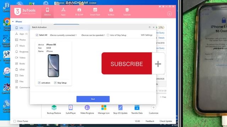Toggle the Skip Setup checkbox
Viewport: 227px width, 127px height.
click(55, 83)
